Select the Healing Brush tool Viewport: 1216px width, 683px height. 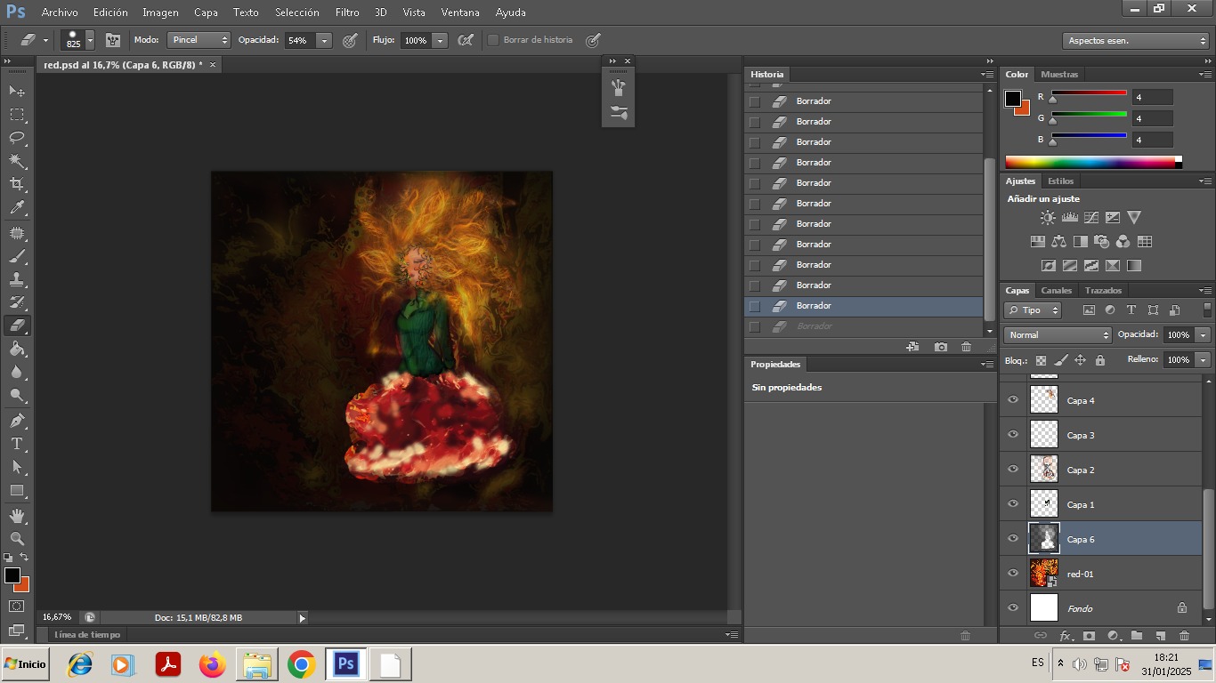coord(17,233)
